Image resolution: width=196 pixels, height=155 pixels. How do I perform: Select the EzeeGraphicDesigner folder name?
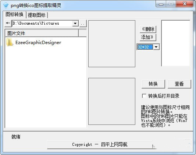click(x=38, y=43)
